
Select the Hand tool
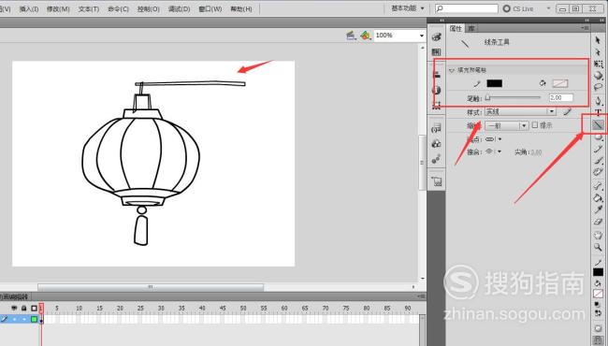(599, 236)
